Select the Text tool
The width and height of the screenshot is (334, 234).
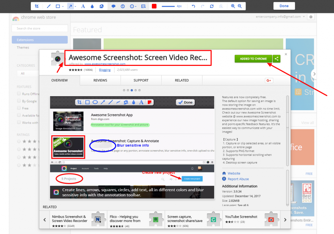point(83,6)
